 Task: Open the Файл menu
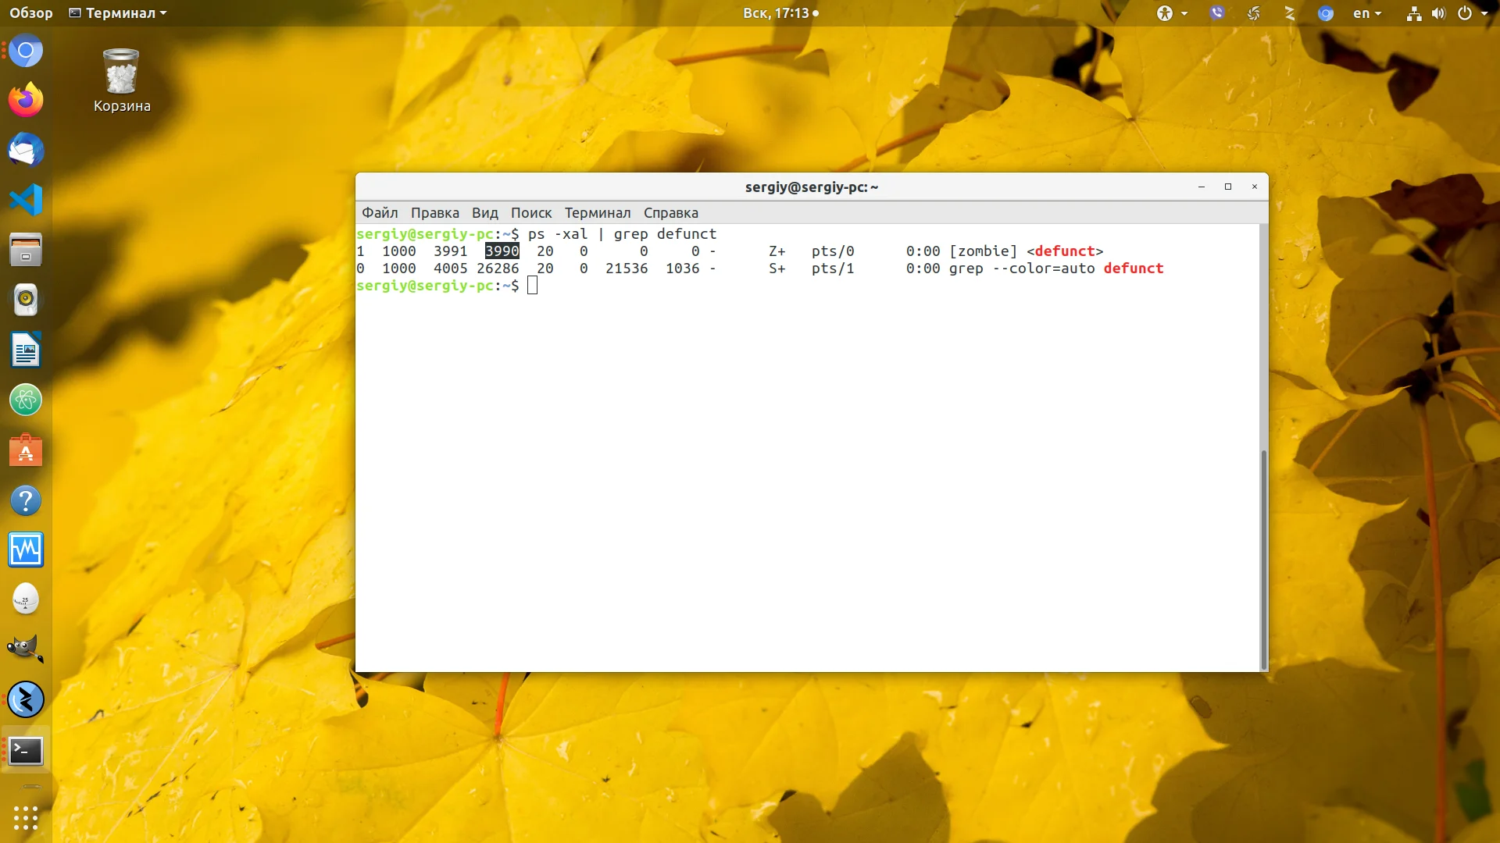pyautogui.click(x=380, y=213)
